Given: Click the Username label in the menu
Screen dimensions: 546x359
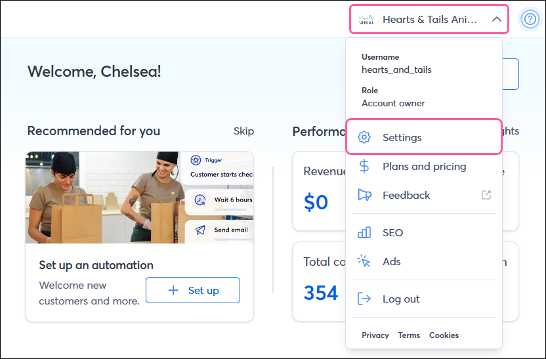Looking at the screenshot, I should click(x=380, y=56).
